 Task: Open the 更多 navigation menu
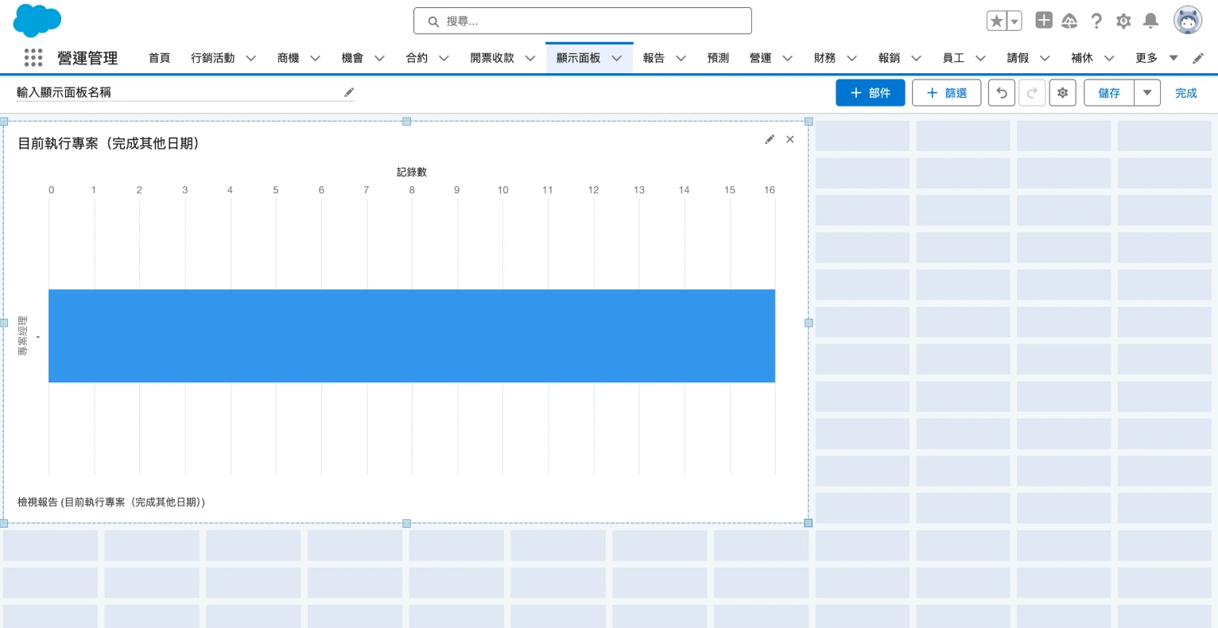click(x=1157, y=58)
